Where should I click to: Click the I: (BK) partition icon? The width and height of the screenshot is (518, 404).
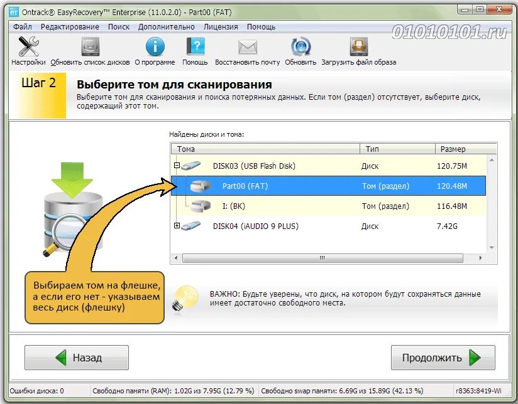(x=200, y=206)
